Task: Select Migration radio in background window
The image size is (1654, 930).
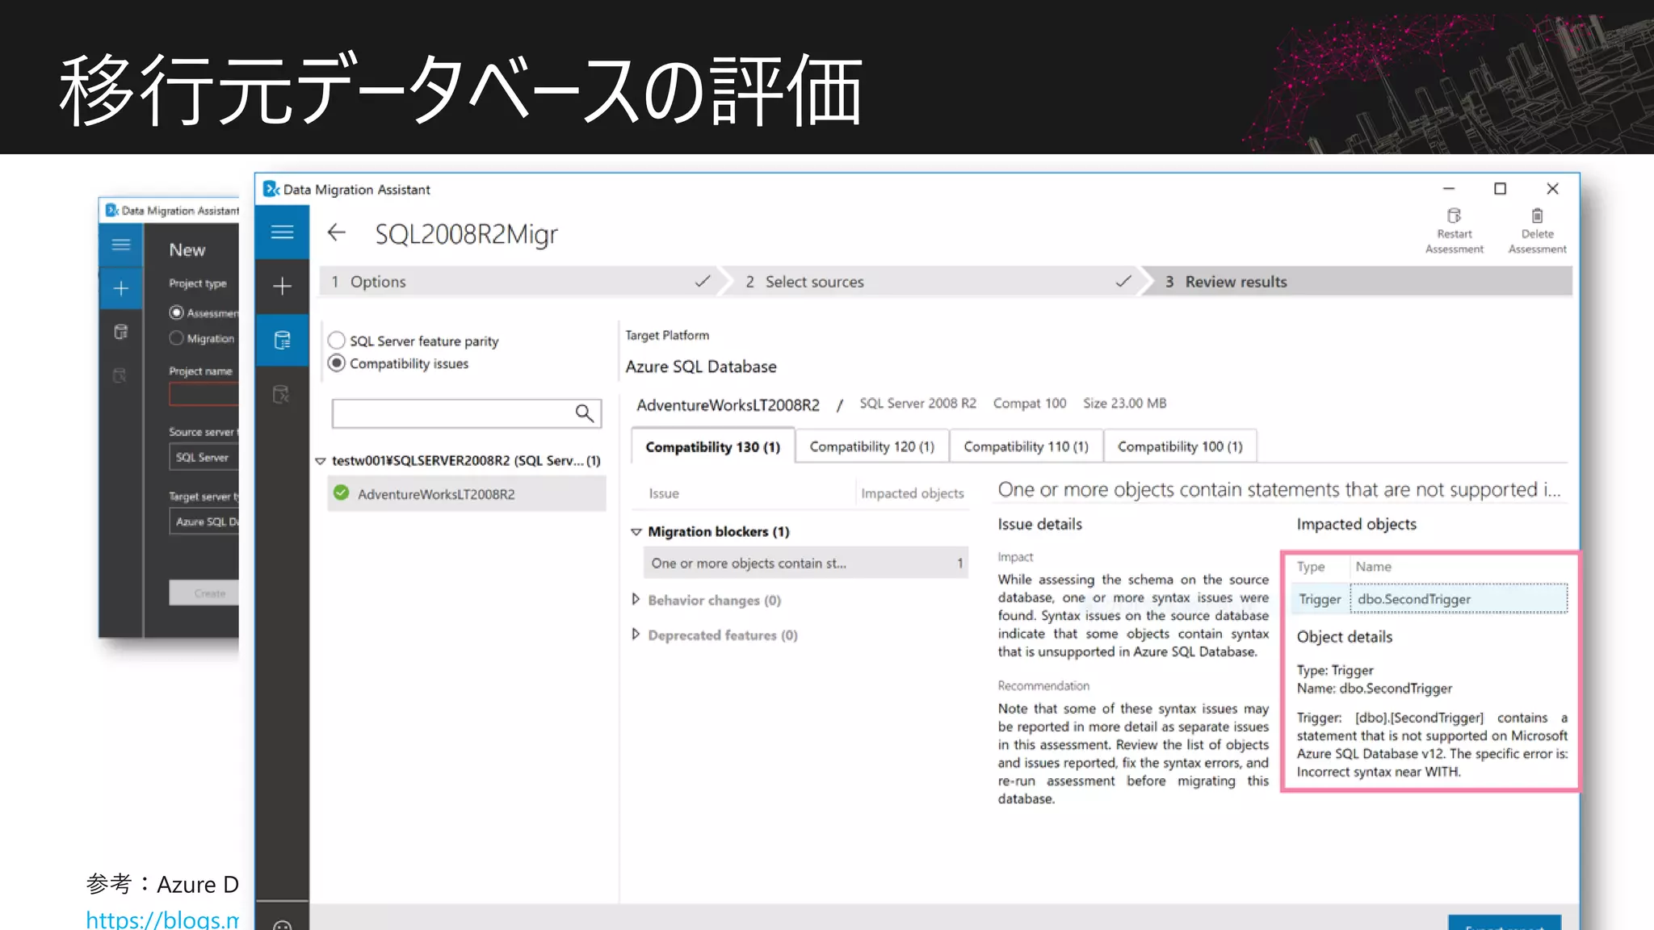Action: [x=176, y=338]
